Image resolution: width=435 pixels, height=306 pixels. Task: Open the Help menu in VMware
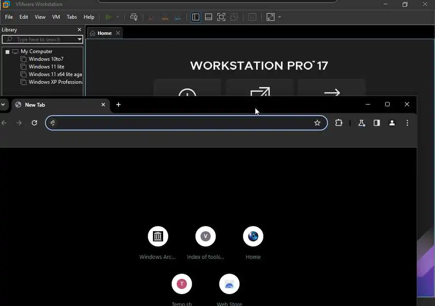(x=89, y=17)
